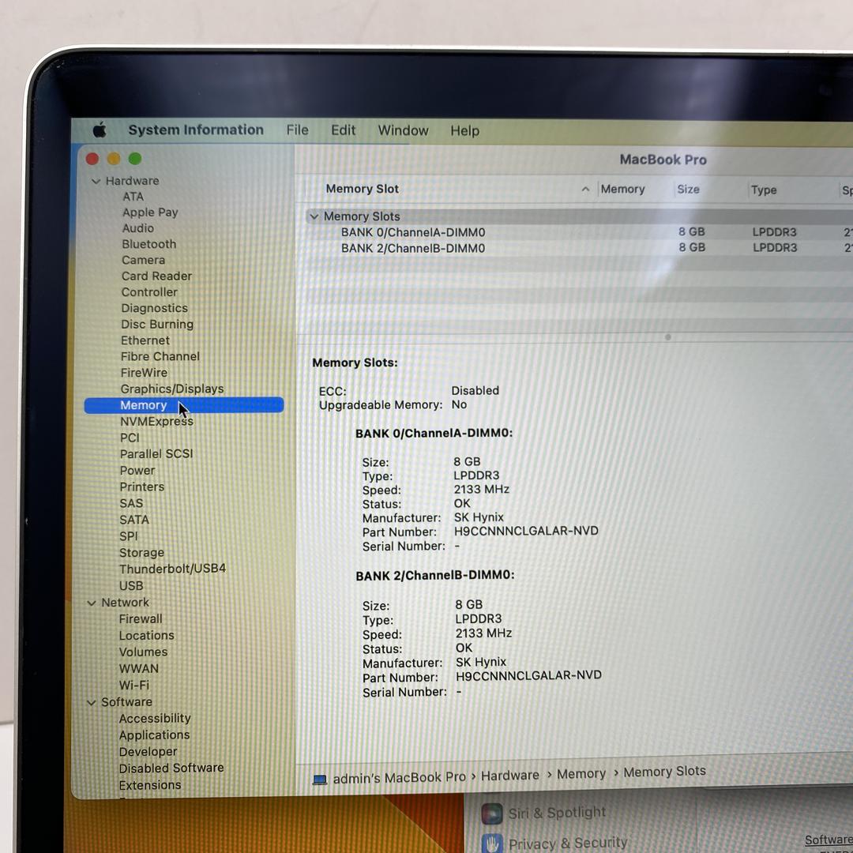Viewport: 853px width, 853px height.
Task: Open Privacy & Security in System Settings window
Action: pyautogui.click(x=568, y=844)
